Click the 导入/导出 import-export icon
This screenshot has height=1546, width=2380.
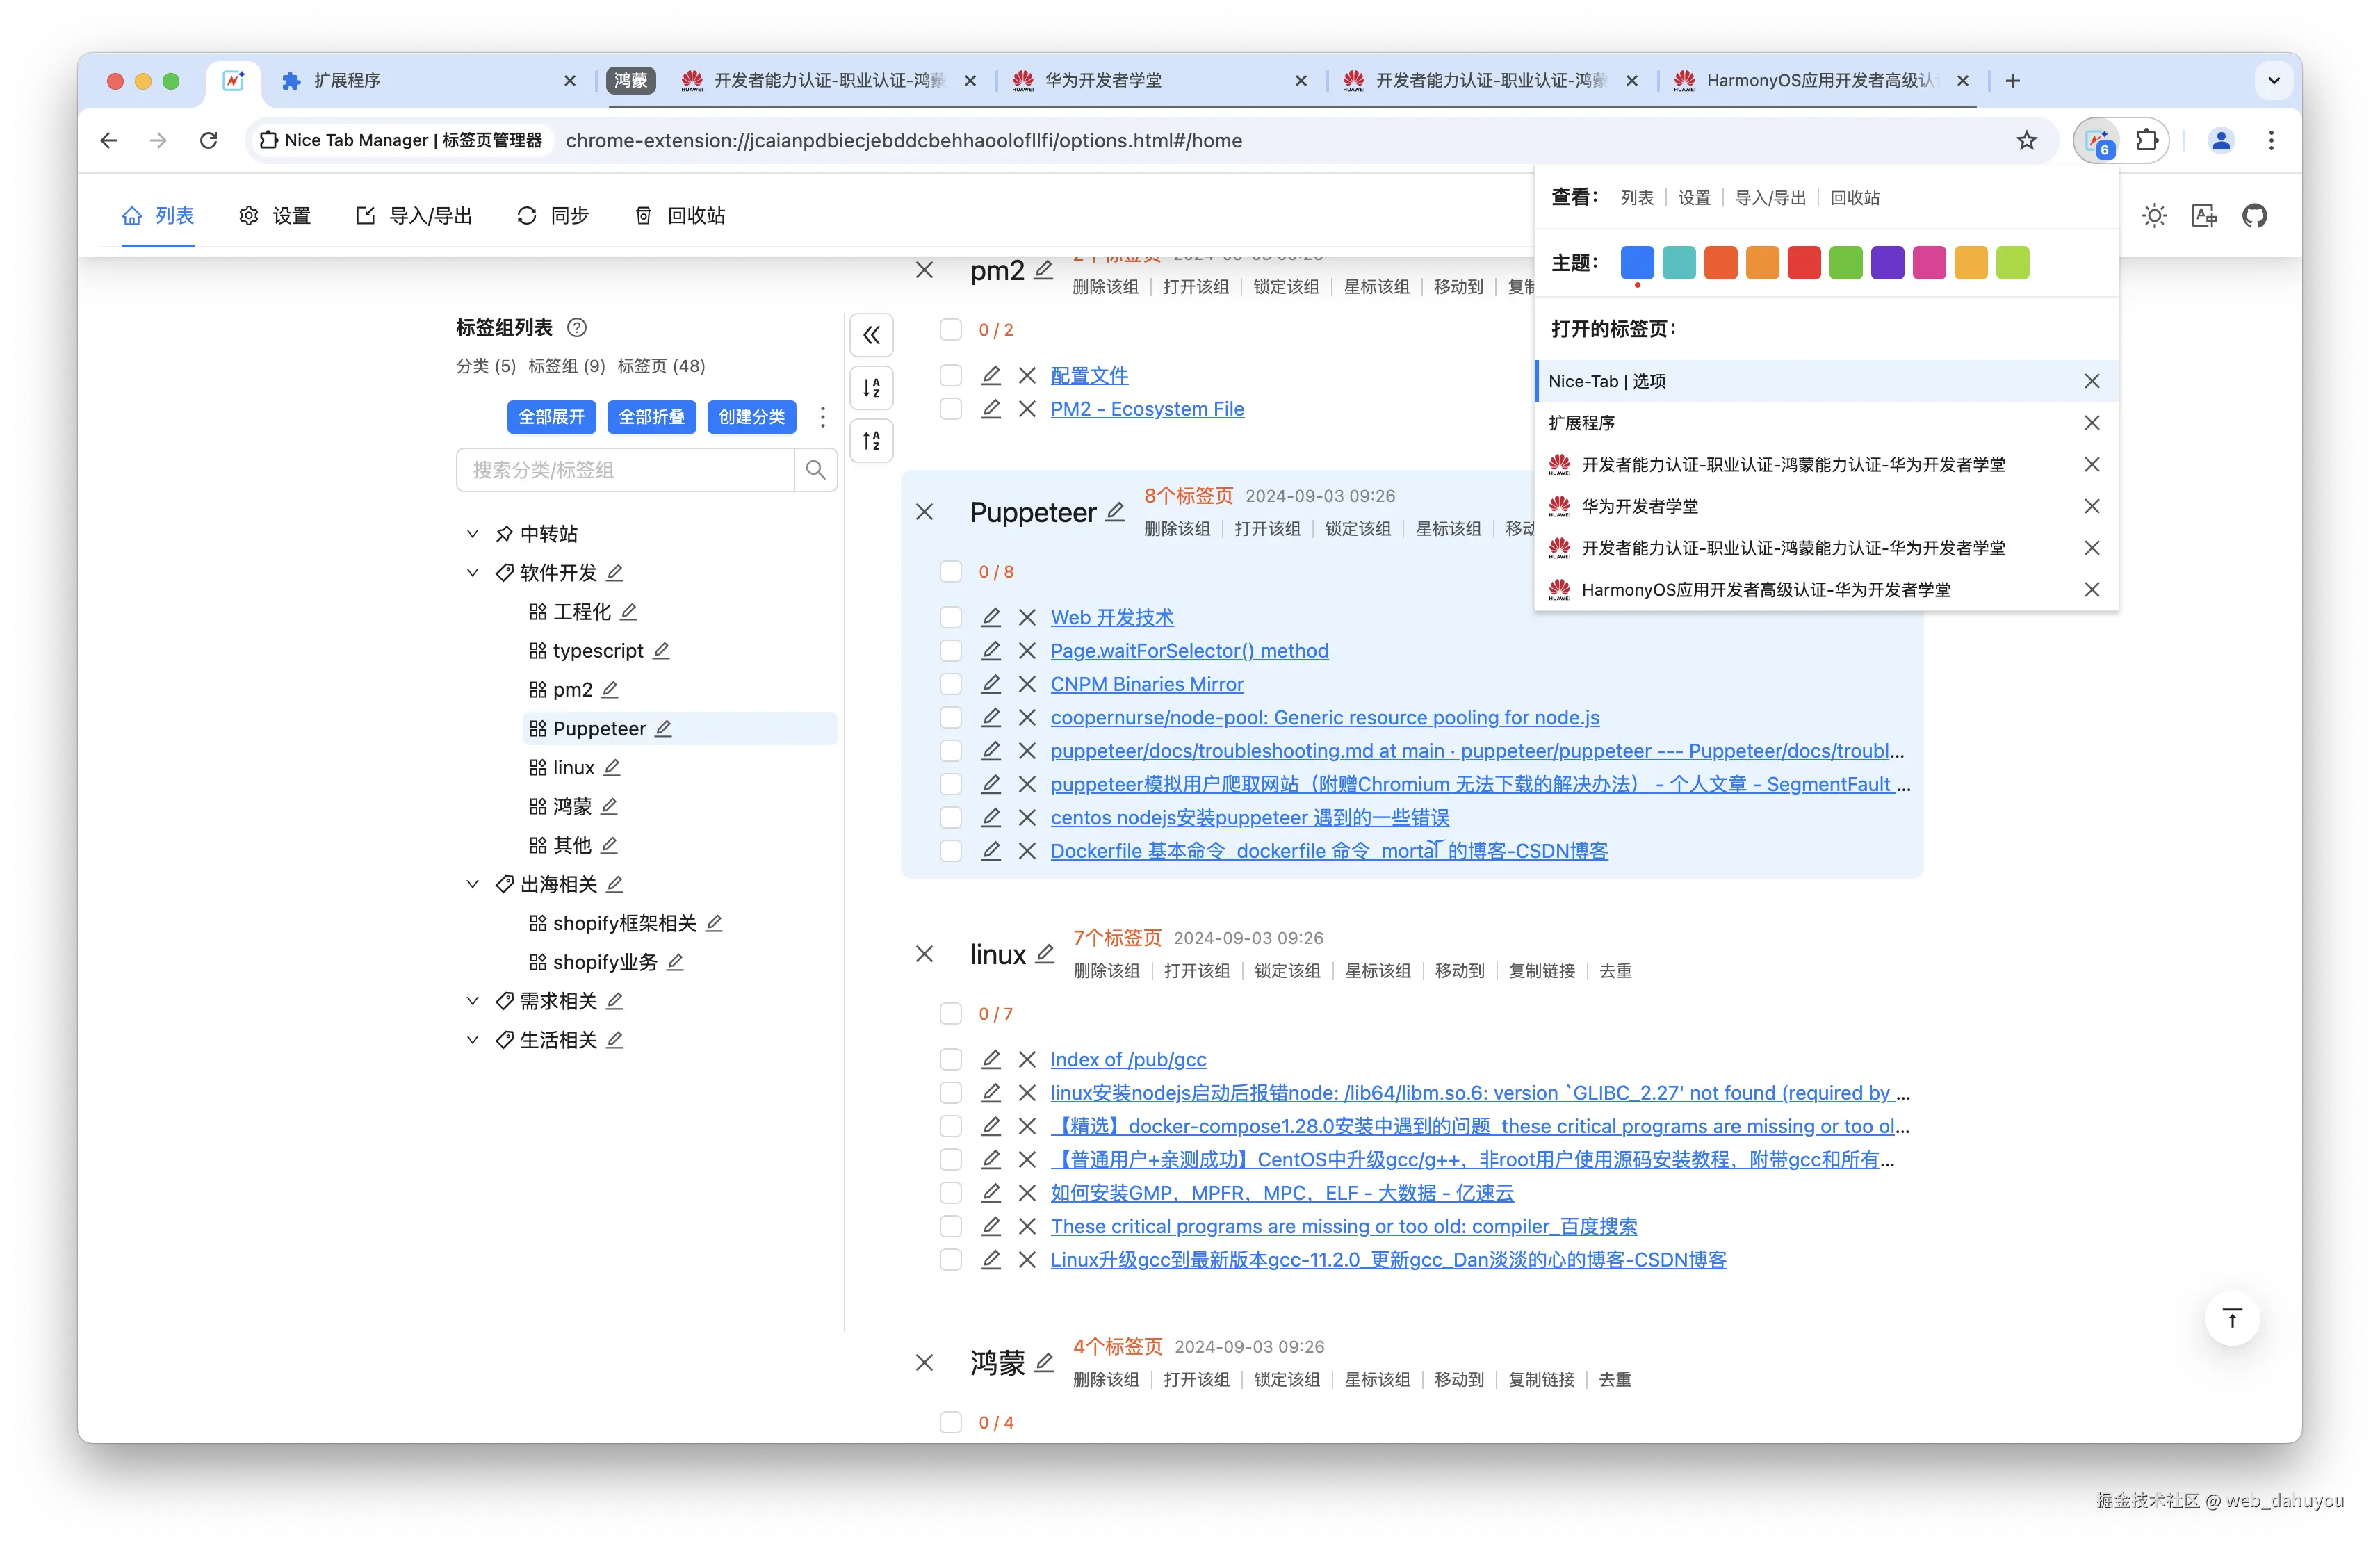click(365, 215)
